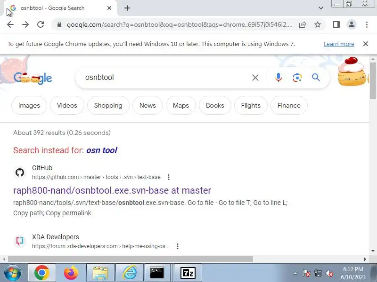The height and width of the screenshot is (282, 377).
Task: Switch to Maps results
Action: click(181, 105)
